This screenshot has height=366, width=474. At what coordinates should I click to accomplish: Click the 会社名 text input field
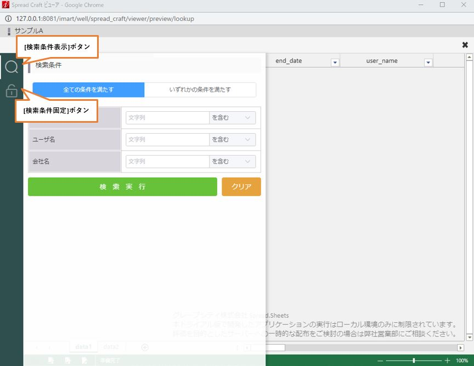pos(167,162)
